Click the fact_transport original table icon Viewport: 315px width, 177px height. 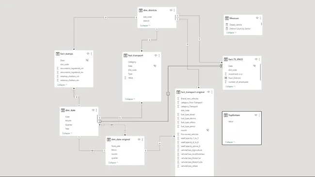tap(178, 92)
